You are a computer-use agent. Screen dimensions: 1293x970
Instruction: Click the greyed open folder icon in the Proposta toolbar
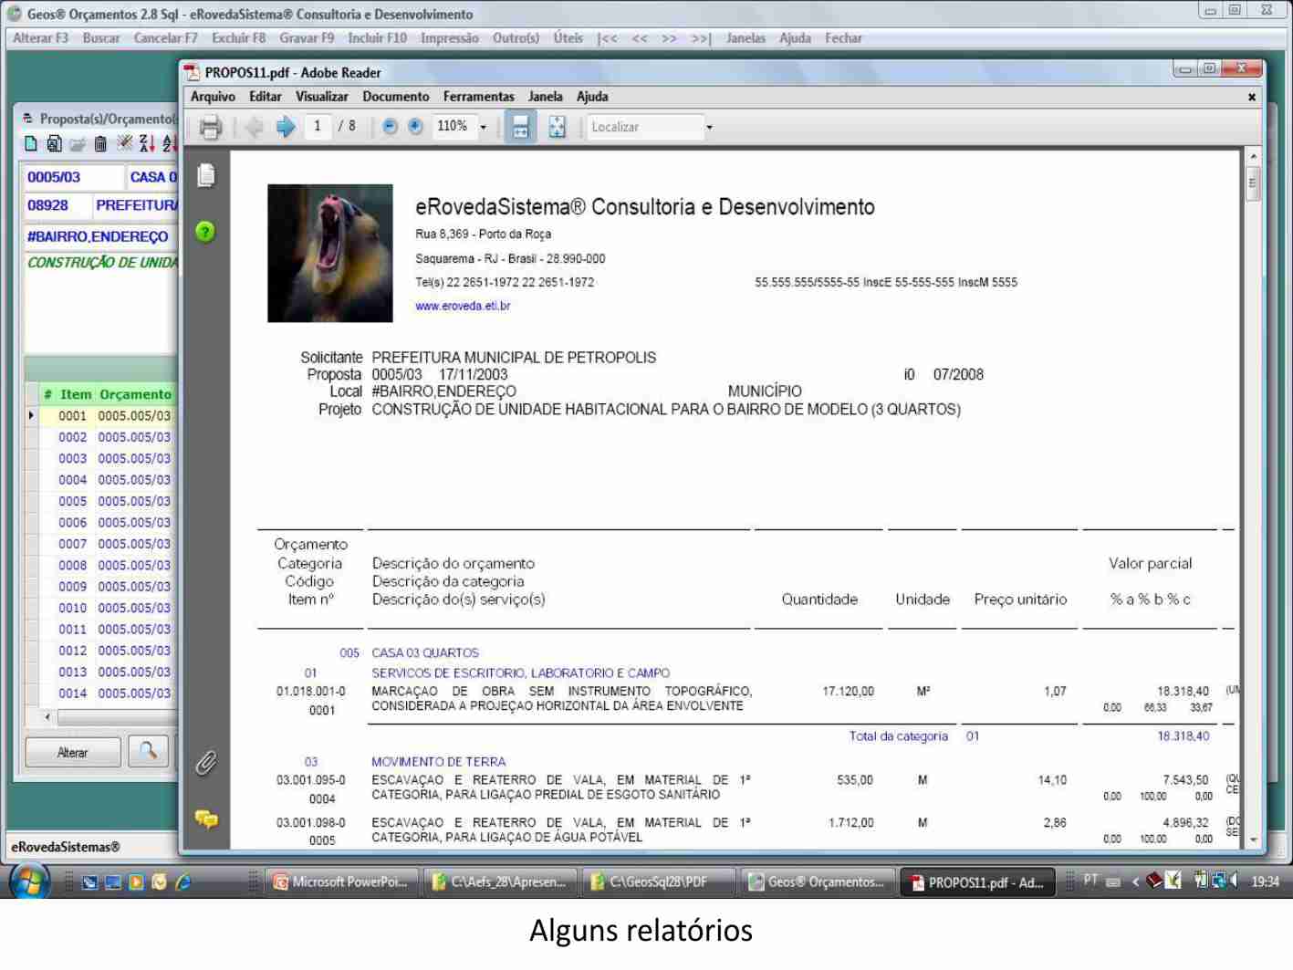(x=78, y=143)
